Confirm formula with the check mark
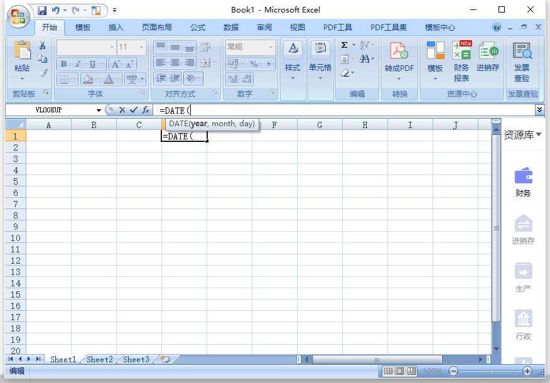This screenshot has height=383, width=550. [x=133, y=110]
